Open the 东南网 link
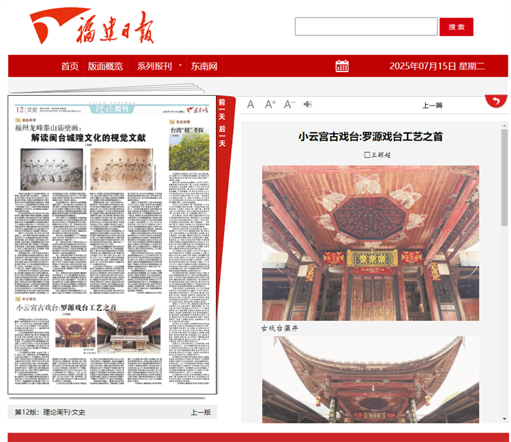This screenshot has height=442, width=511. (204, 66)
